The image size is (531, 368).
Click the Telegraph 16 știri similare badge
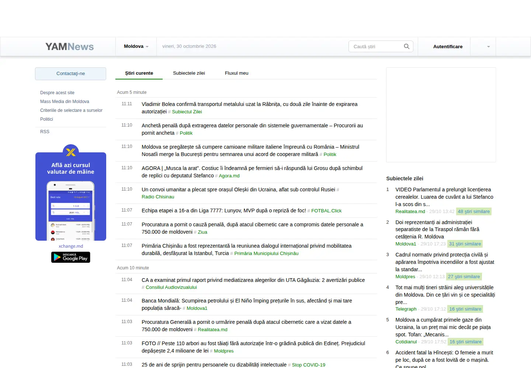click(465, 309)
